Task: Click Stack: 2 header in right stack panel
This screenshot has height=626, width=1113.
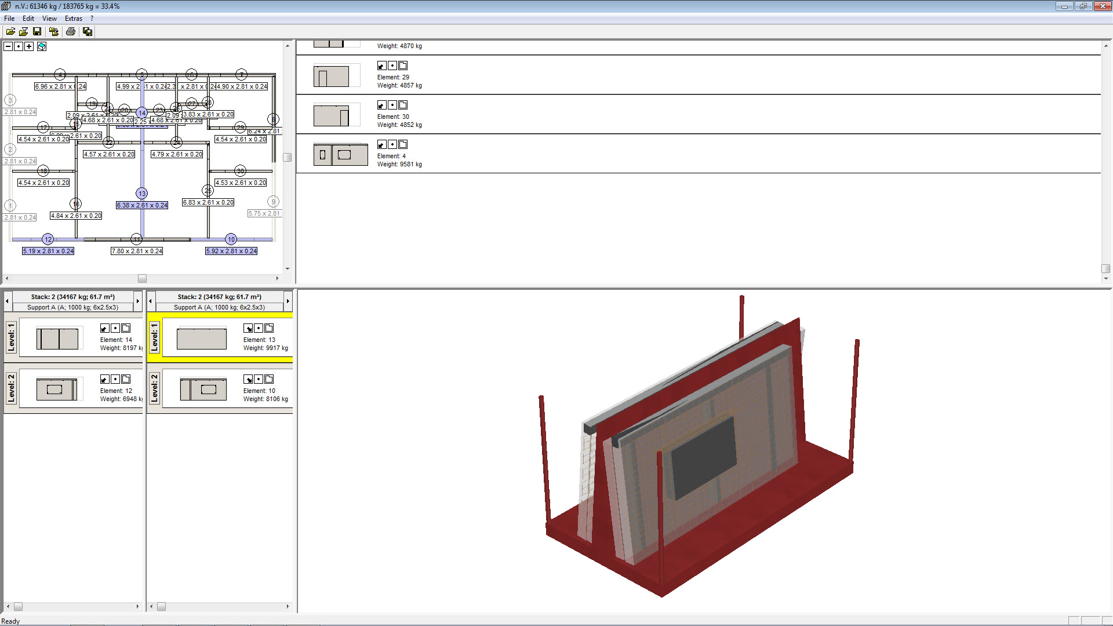Action: pos(219,297)
